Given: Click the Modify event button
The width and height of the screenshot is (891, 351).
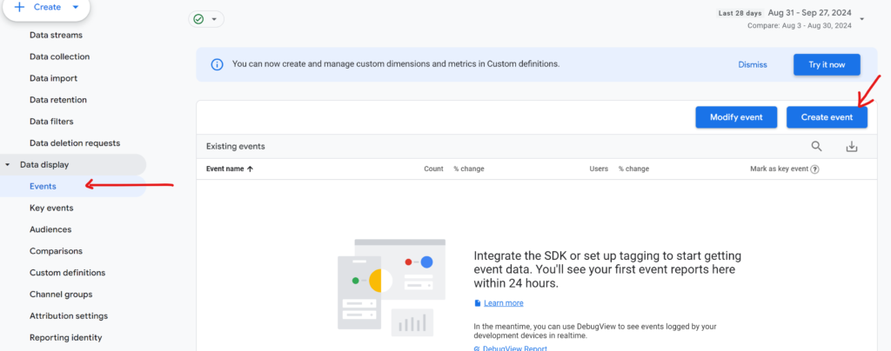Looking at the screenshot, I should point(736,117).
